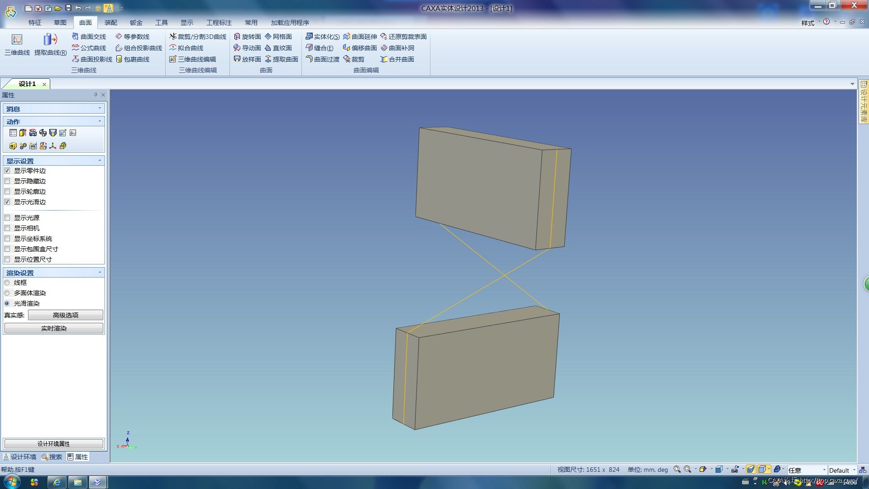Check 显示包围盒尺寸 checkbox
Viewport: 869px width, 489px height.
[x=7, y=249]
